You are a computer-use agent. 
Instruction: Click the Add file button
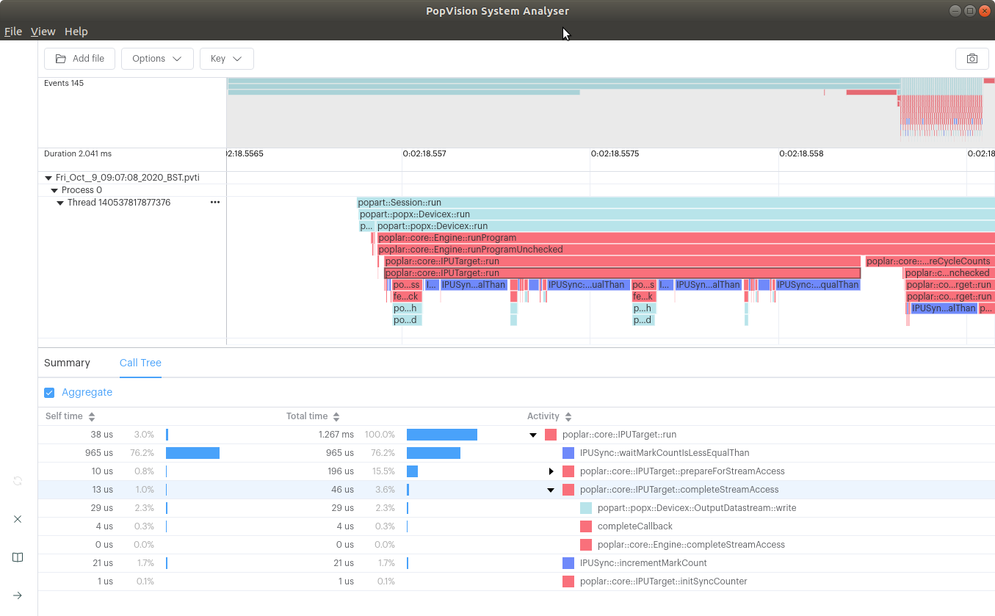(79, 59)
